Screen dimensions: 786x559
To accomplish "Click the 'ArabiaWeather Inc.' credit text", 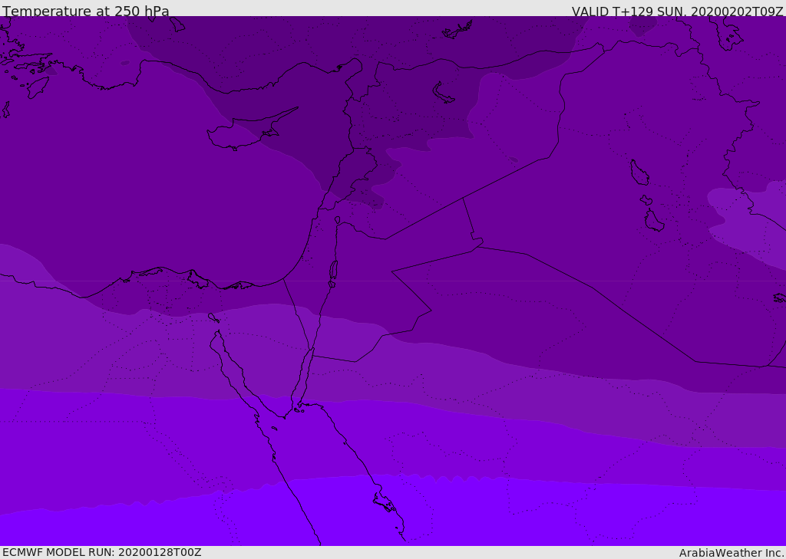I will tap(732, 553).
